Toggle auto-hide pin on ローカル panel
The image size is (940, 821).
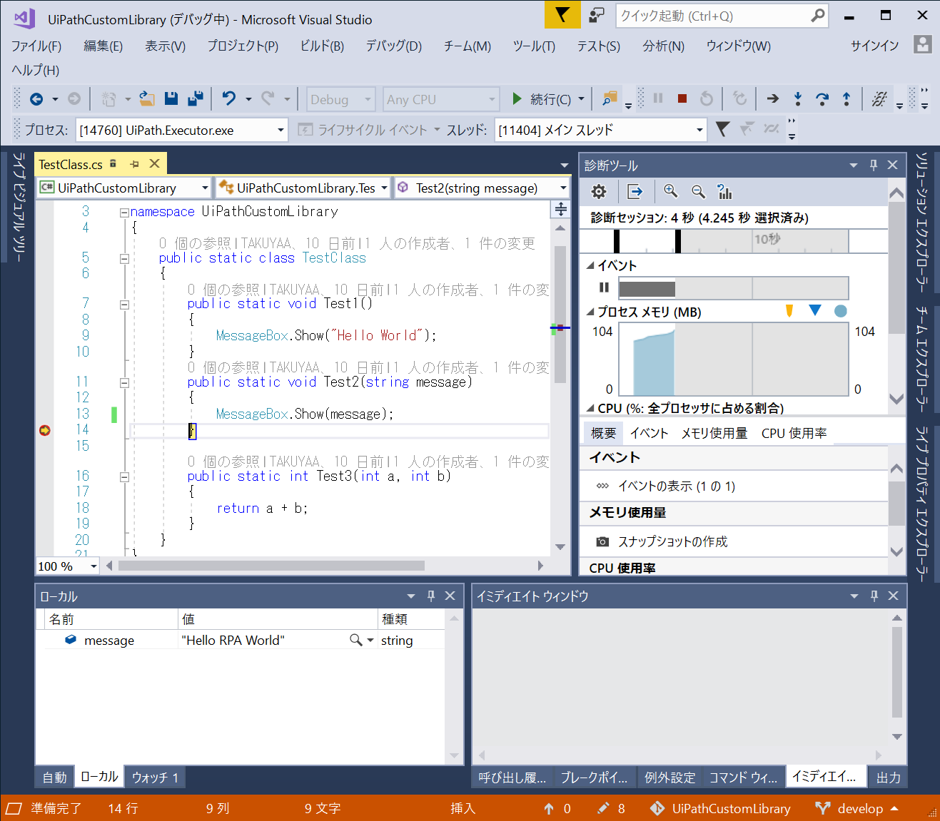click(430, 596)
